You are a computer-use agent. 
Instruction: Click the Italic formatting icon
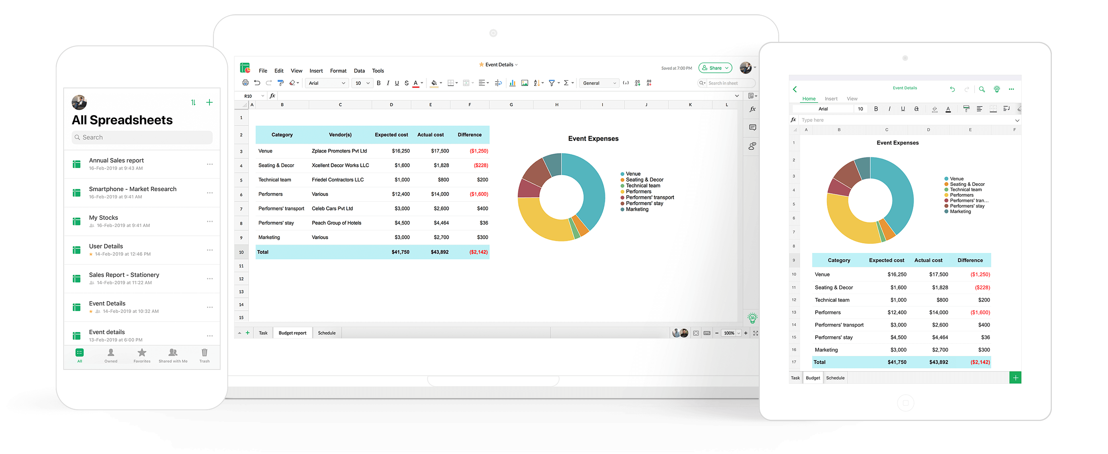tap(387, 84)
